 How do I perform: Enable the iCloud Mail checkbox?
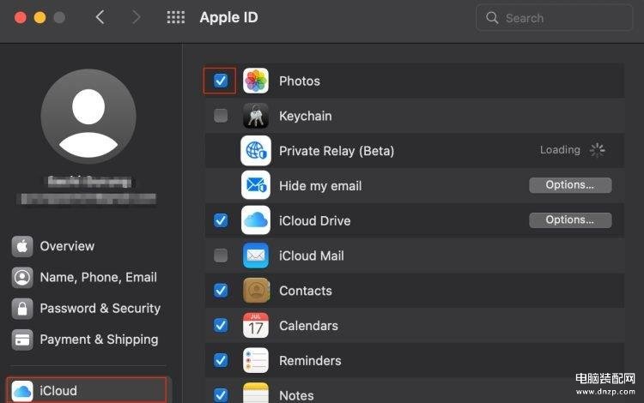click(x=221, y=256)
